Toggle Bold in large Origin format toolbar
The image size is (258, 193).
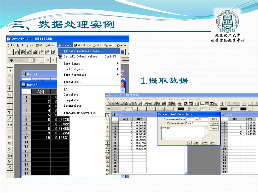point(48,60)
